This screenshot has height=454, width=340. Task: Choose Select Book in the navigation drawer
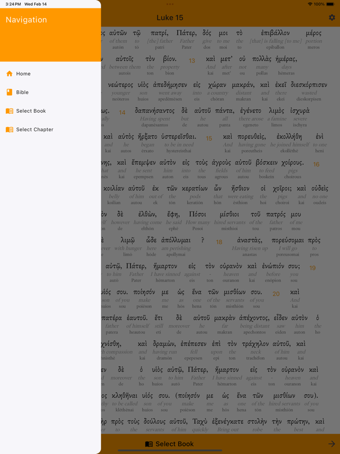click(31, 111)
